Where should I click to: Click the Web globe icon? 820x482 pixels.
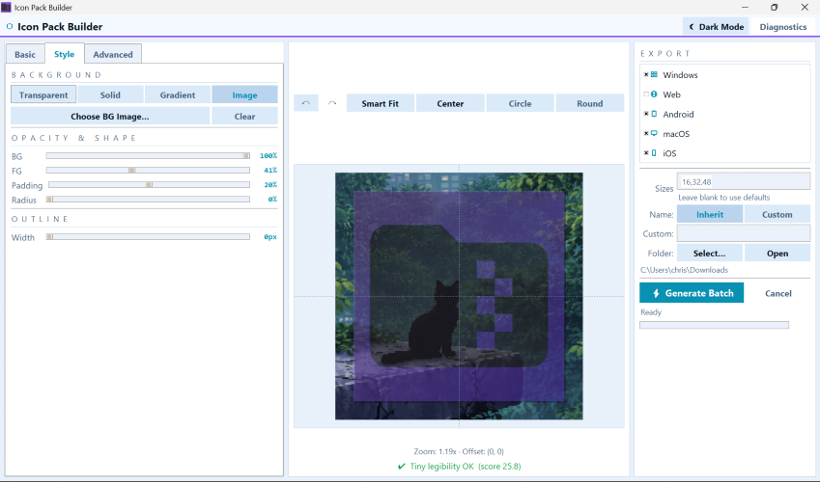click(x=654, y=94)
